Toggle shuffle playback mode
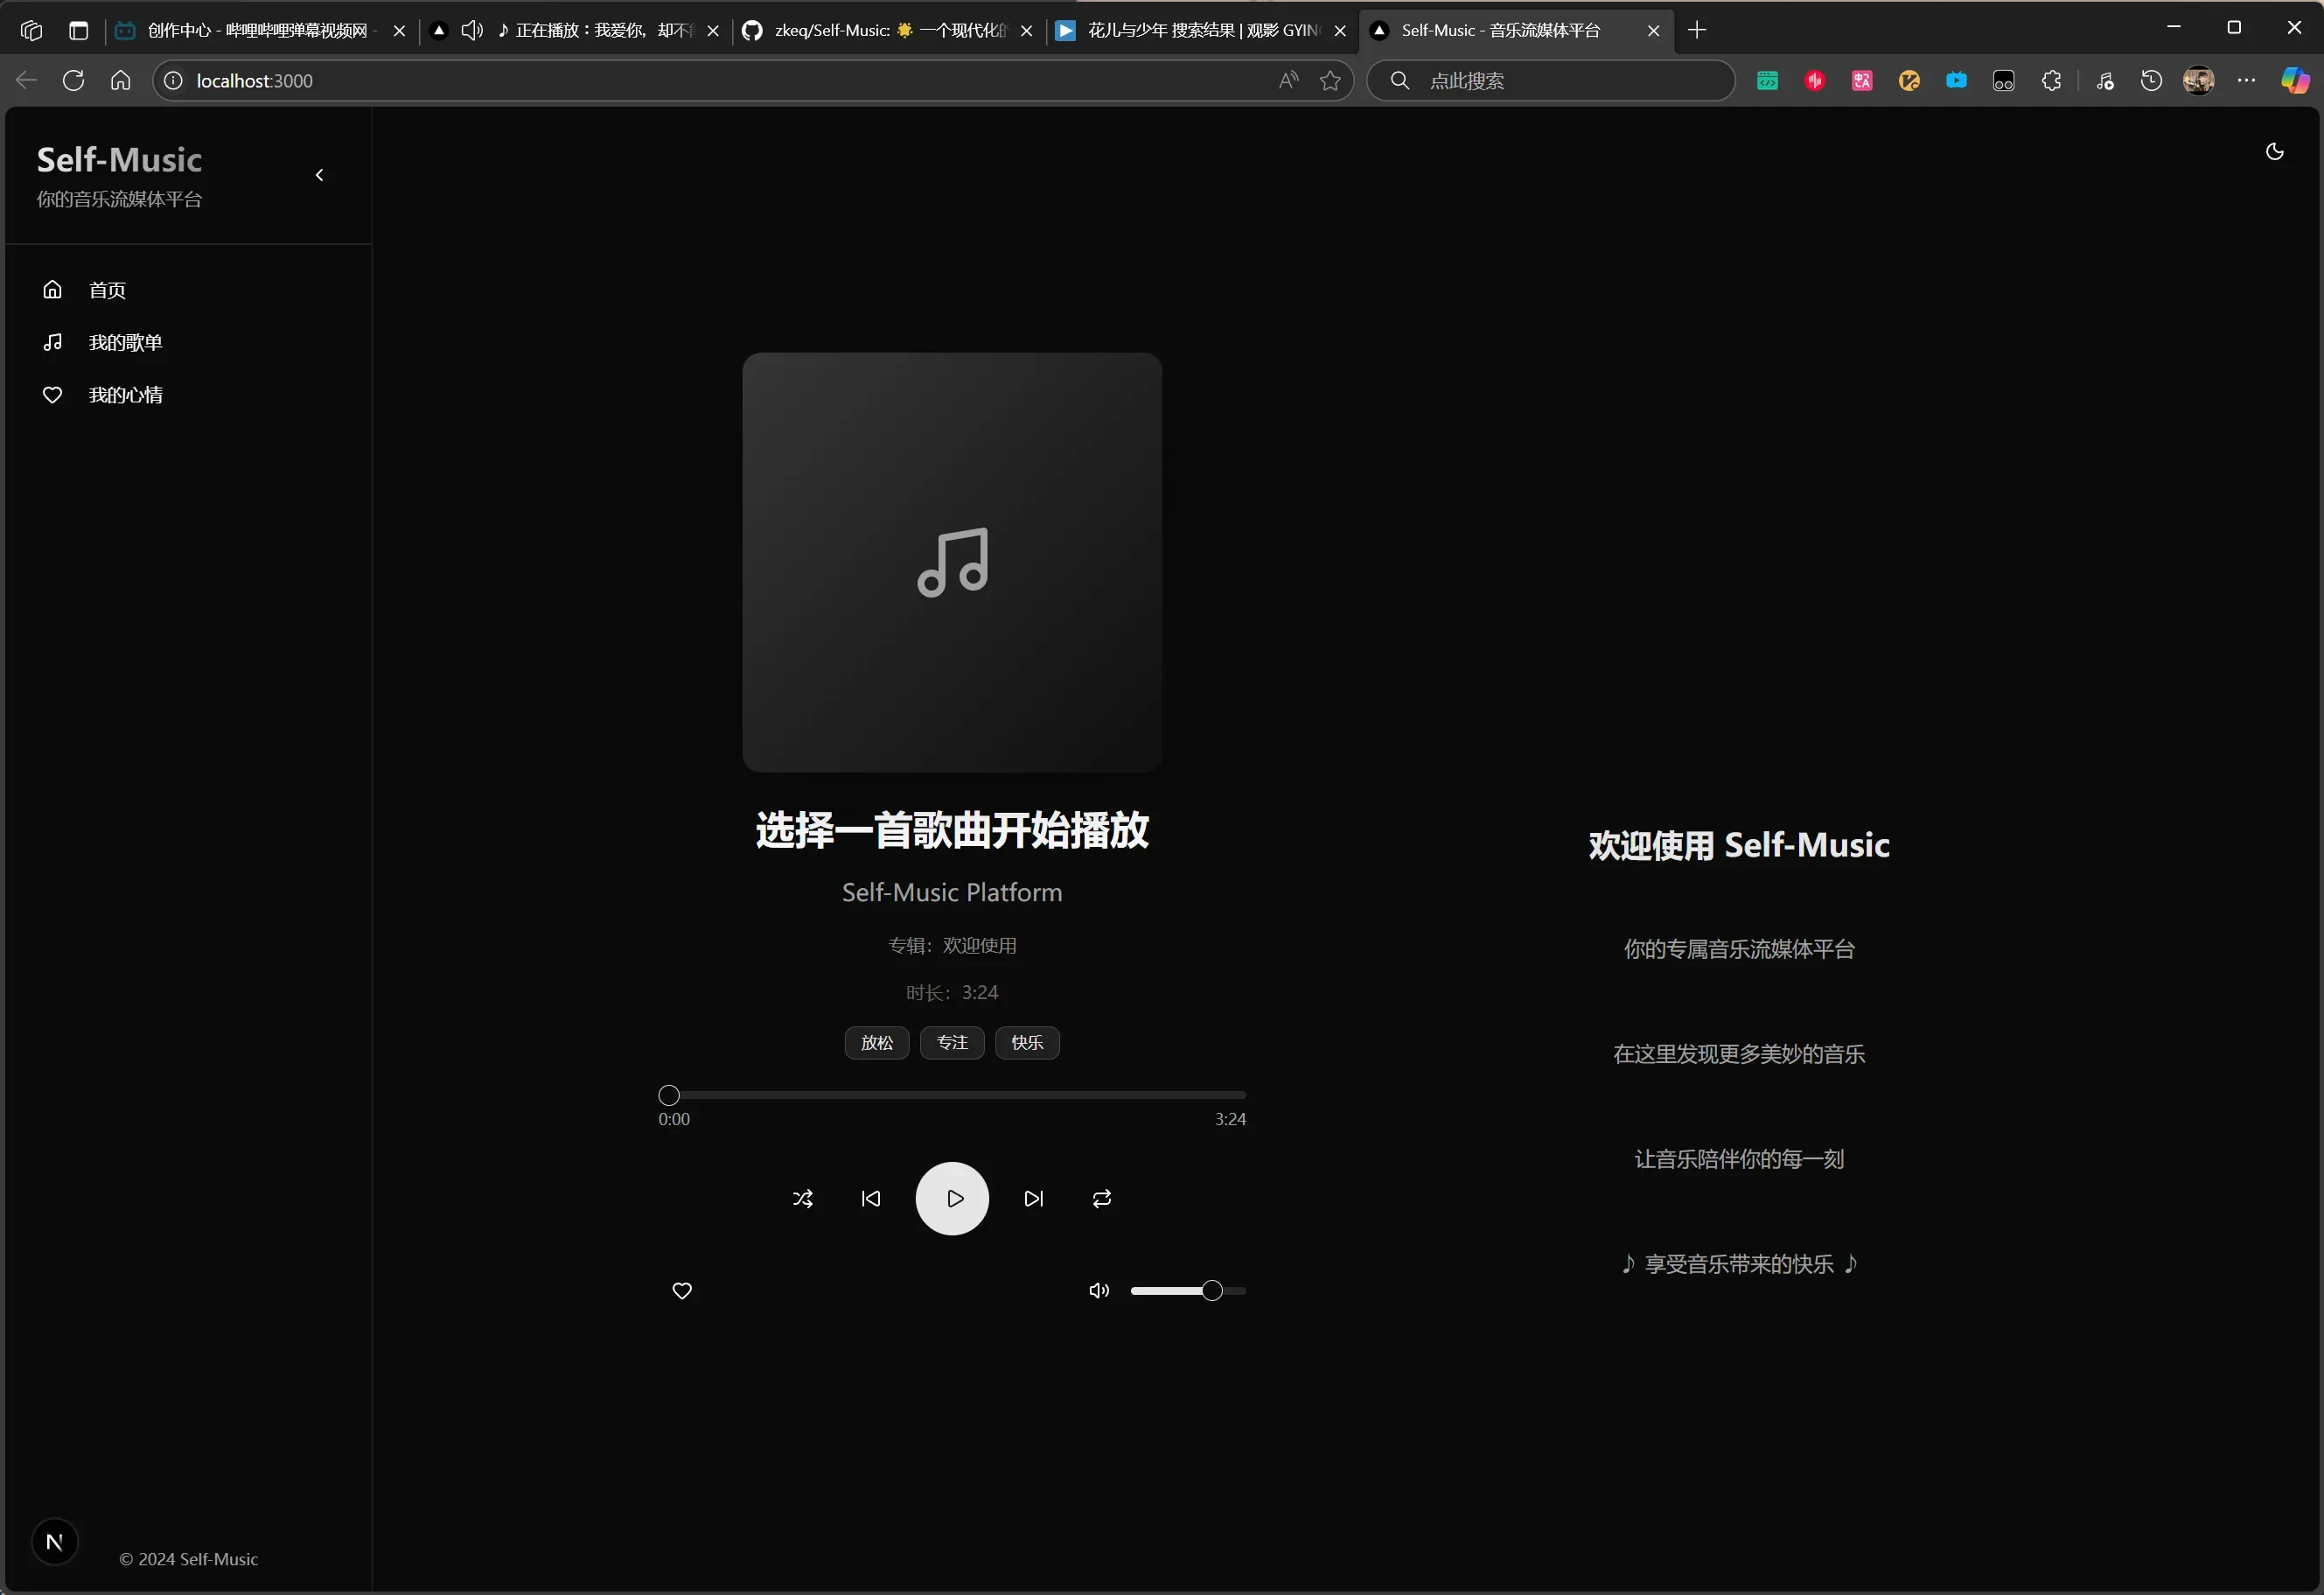The height and width of the screenshot is (1595, 2324). (x=802, y=1198)
